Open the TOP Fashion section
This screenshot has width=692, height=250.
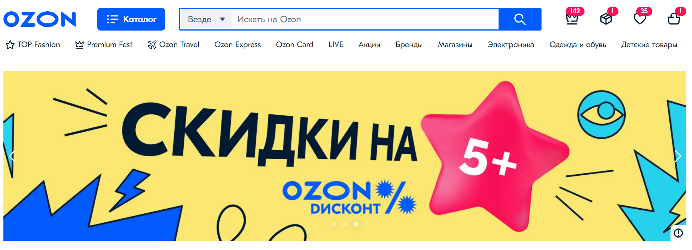click(33, 45)
